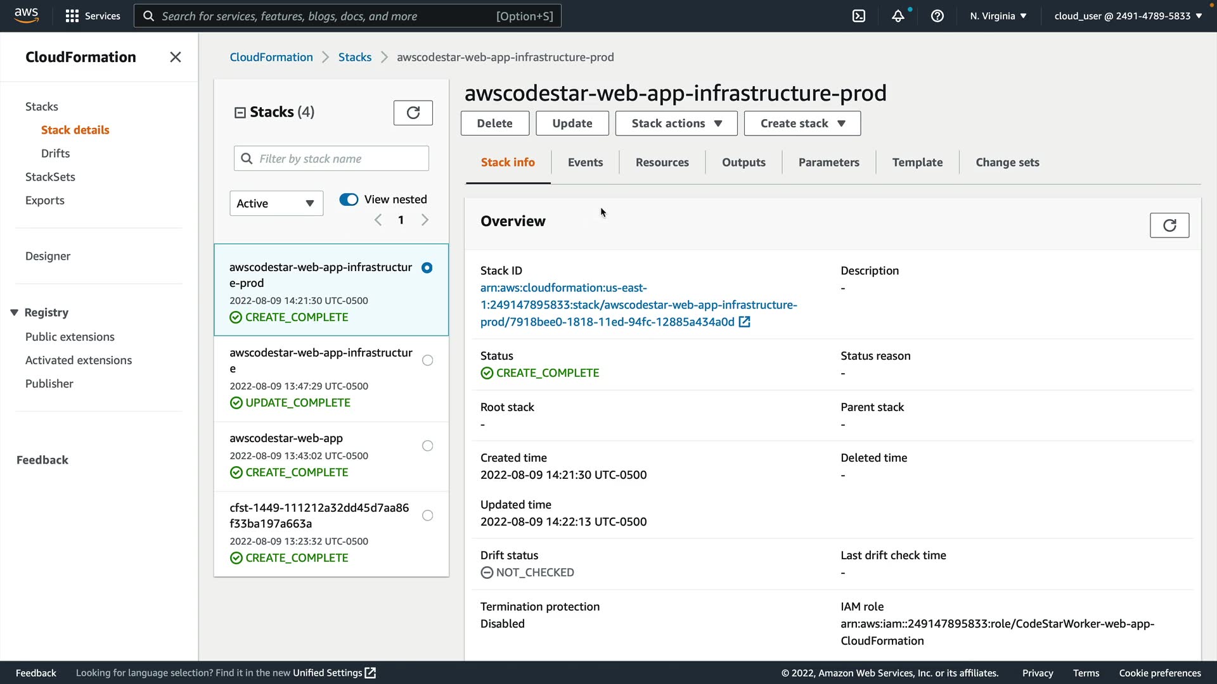
Task: Open Stack ID external link icon
Action: [745, 322]
